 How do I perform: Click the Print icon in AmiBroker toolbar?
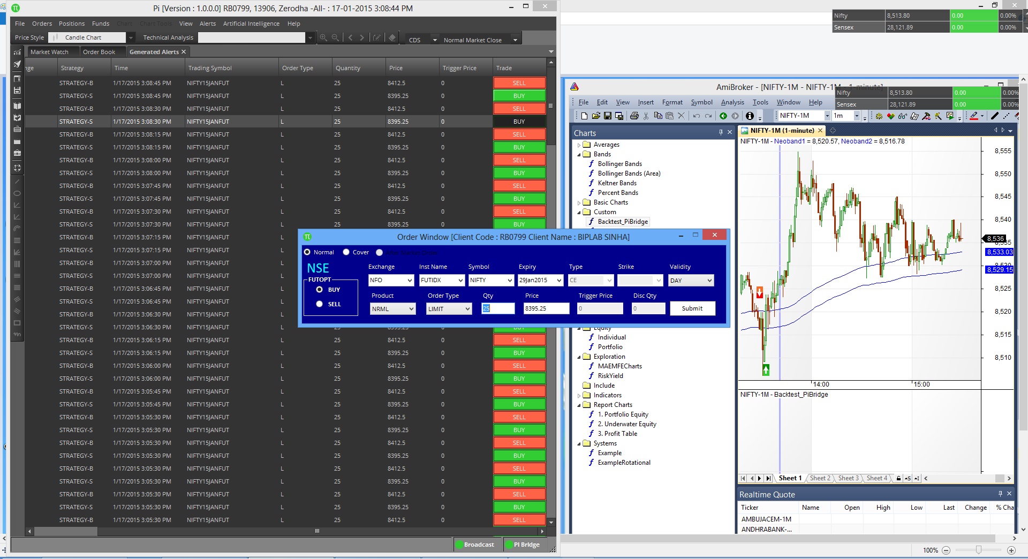coord(634,116)
